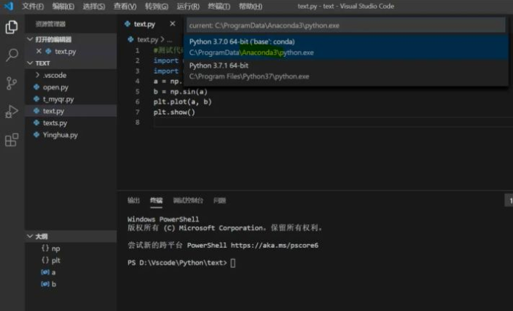Click variable icon beside b in outline
This screenshot has height=311, width=513.
tap(45, 284)
